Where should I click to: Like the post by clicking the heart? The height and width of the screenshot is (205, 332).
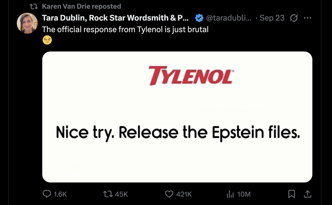tap(169, 194)
